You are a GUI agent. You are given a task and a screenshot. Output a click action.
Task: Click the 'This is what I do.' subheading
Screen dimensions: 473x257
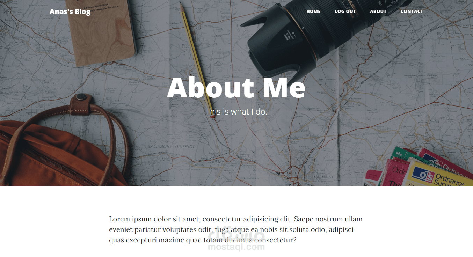click(x=236, y=112)
